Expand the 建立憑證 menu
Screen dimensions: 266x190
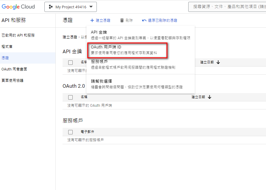[x=100, y=20]
